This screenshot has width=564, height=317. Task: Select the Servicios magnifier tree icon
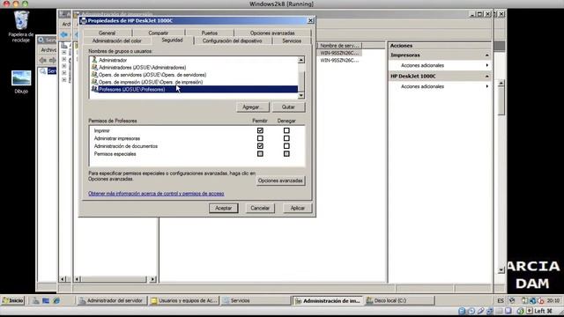point(43,71)
